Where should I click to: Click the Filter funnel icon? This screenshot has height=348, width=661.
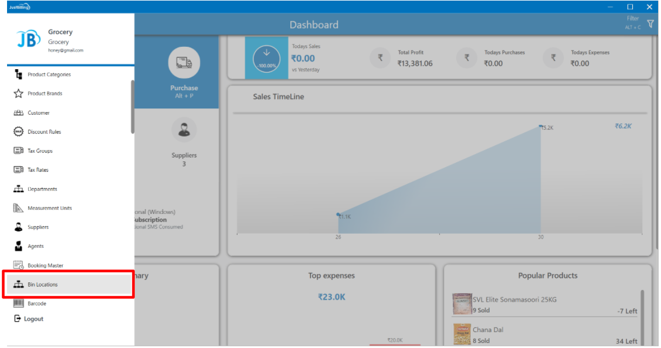point(650,24)
